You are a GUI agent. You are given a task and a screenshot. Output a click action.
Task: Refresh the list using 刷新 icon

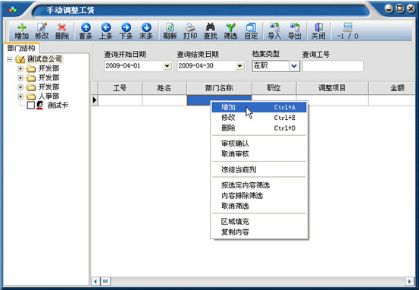(x=170, y=31)
